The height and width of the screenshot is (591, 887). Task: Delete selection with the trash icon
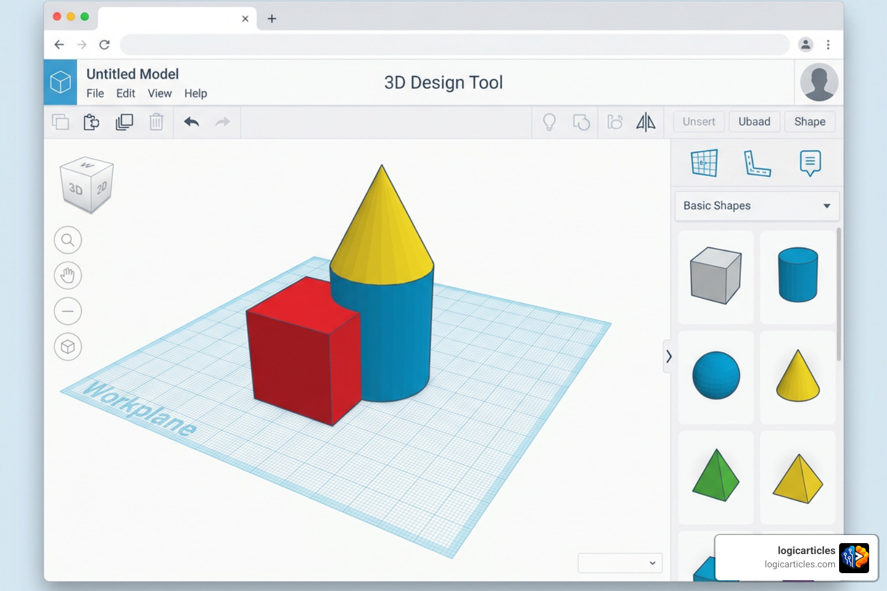[156, 122]
